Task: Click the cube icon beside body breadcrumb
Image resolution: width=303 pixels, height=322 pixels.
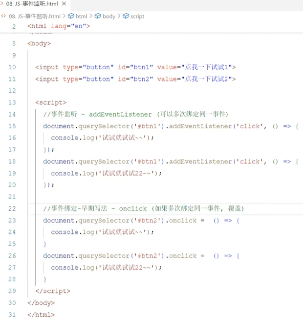Action: [x=98, y=16]
